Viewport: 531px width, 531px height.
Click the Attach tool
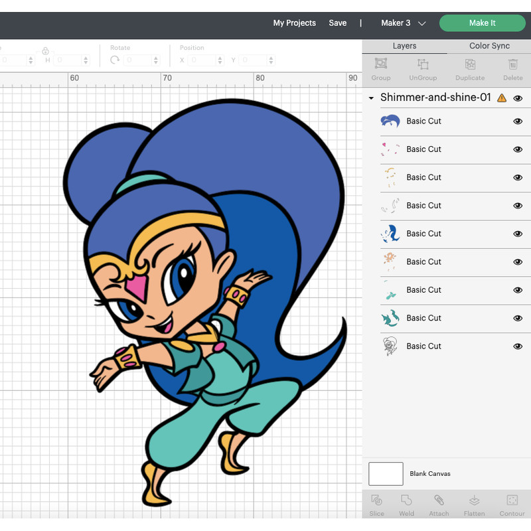tap(439, 504)
